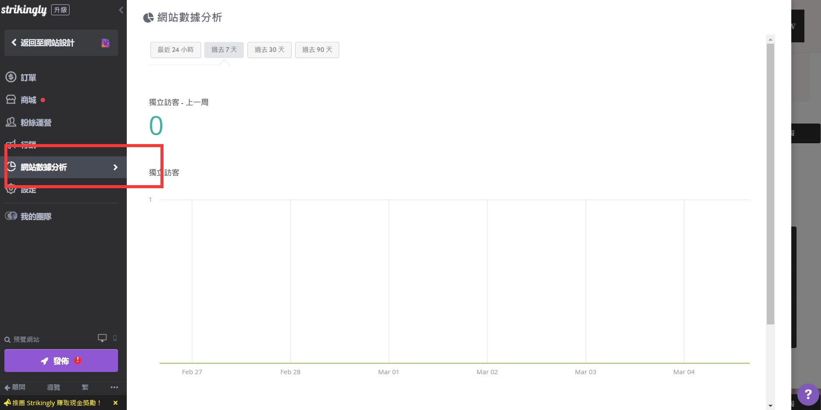Select the 過去 90 天 time range
Viewport: 821px width, 410px height.
[x=317, y=50]
